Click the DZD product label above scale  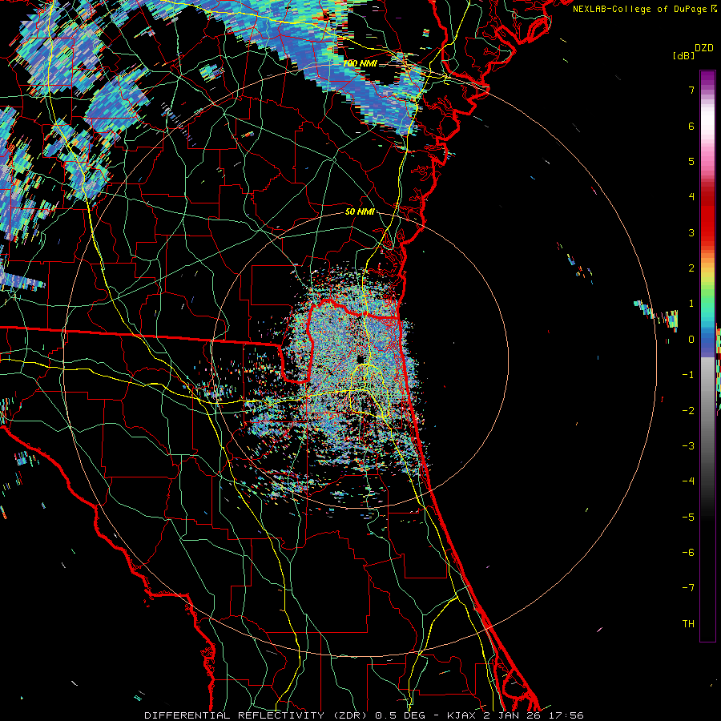coord(704,48)
